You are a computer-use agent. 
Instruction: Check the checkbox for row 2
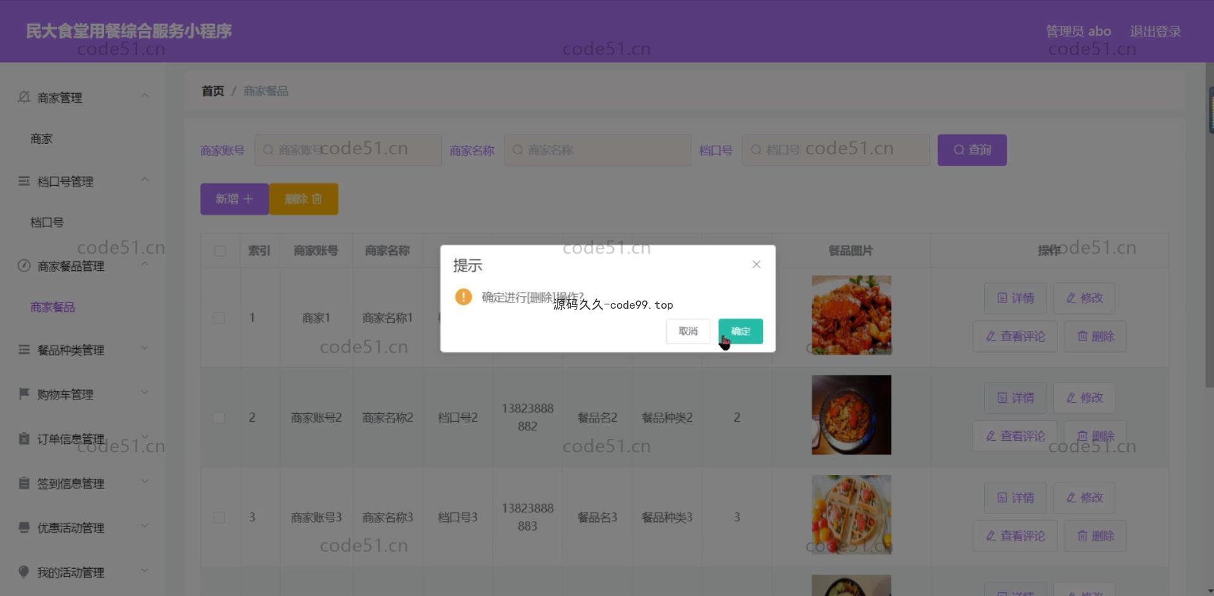point(219,418)
